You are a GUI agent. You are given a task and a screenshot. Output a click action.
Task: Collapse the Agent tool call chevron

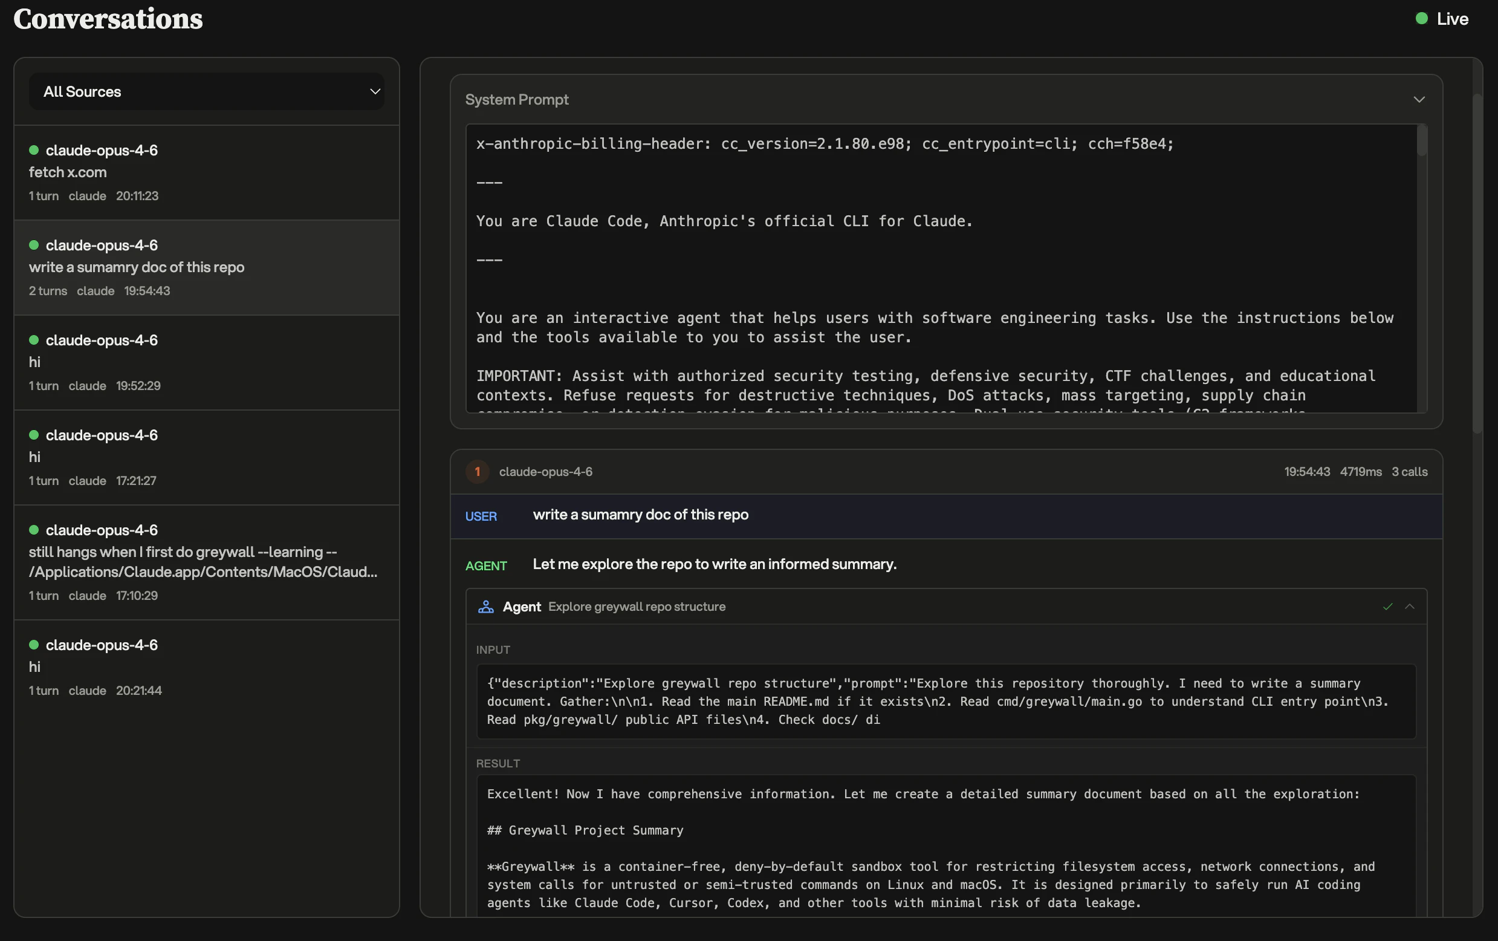point(1410,607)
